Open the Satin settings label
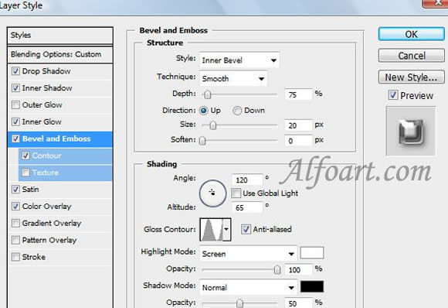This screenshot has height=308, width=448. pyautogui.click(x=31, y=189)
